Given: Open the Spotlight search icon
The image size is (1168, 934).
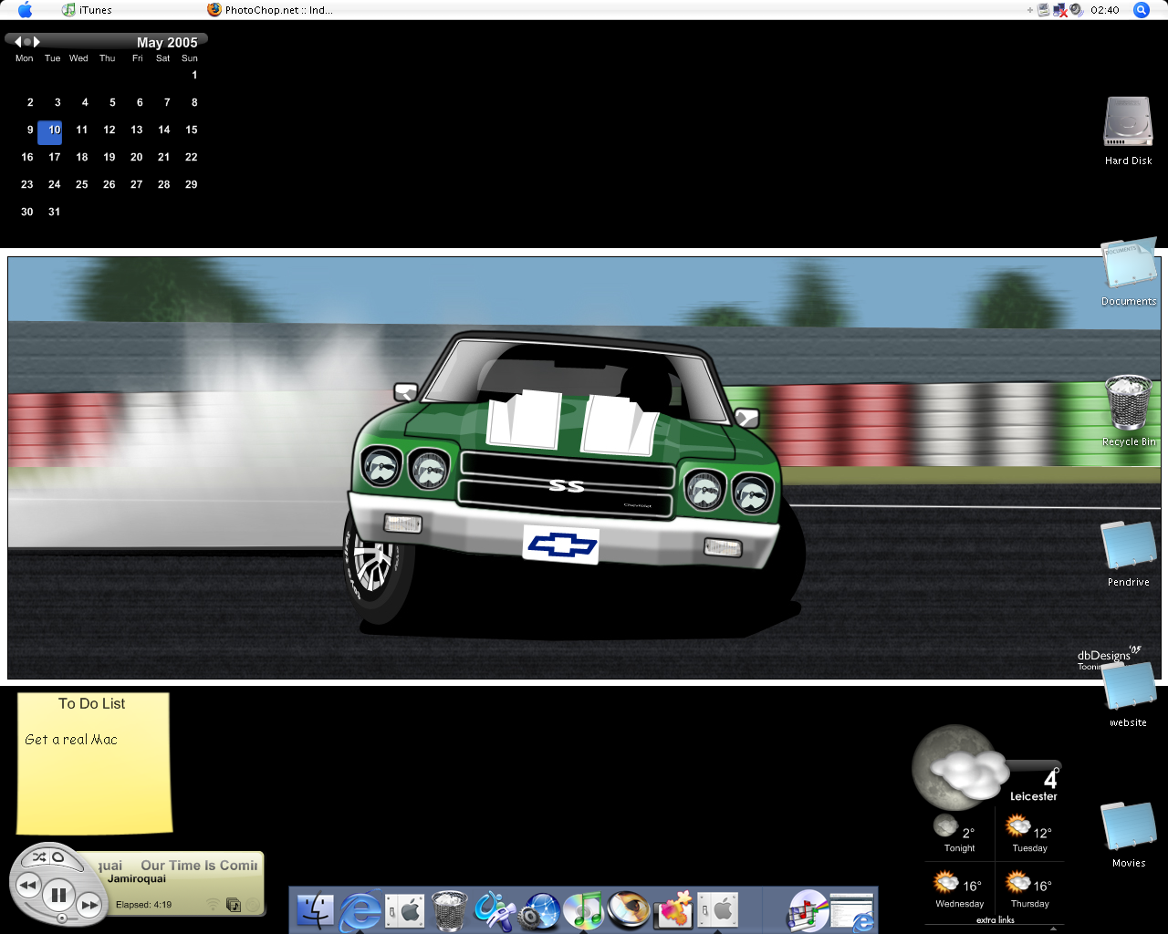Looking at the screenshot, I should (1141, 10).
